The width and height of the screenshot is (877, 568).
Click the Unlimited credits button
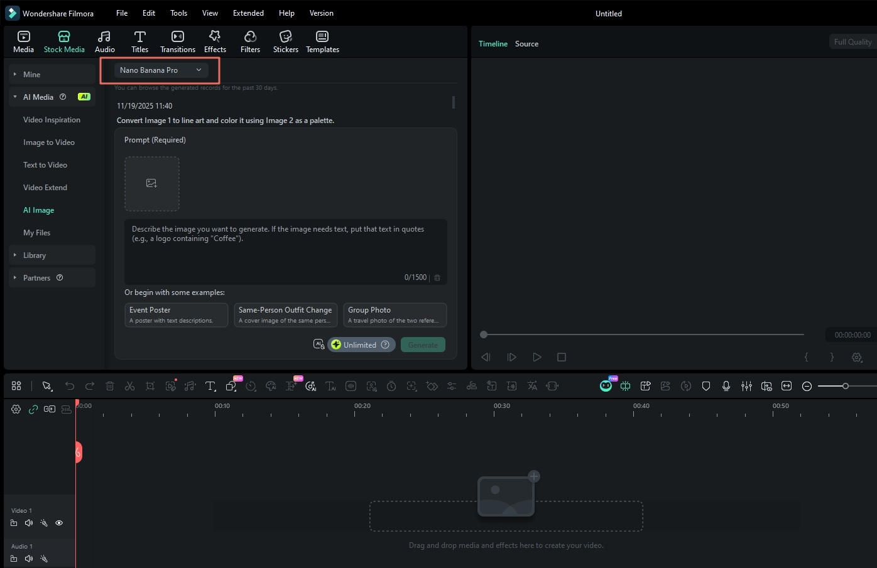pyautogui.click(x=361, y=345)
